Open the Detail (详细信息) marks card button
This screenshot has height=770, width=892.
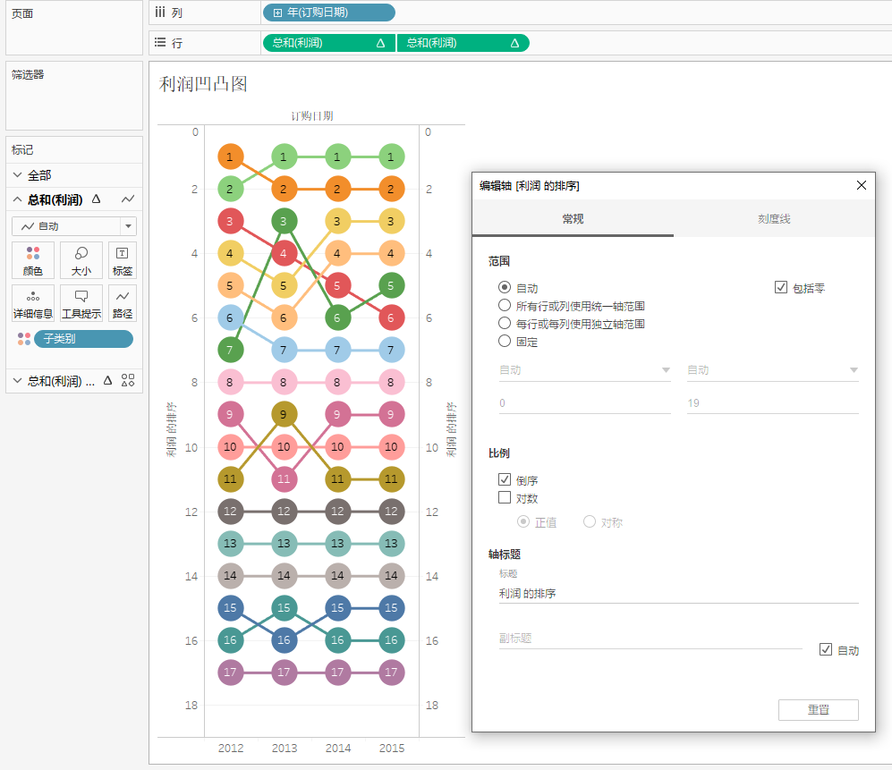coord(33,303)
